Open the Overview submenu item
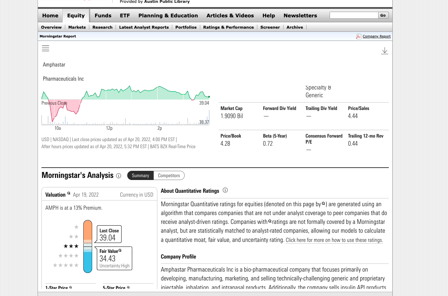Viewport: 448px width, 296px height. point(51,27)
